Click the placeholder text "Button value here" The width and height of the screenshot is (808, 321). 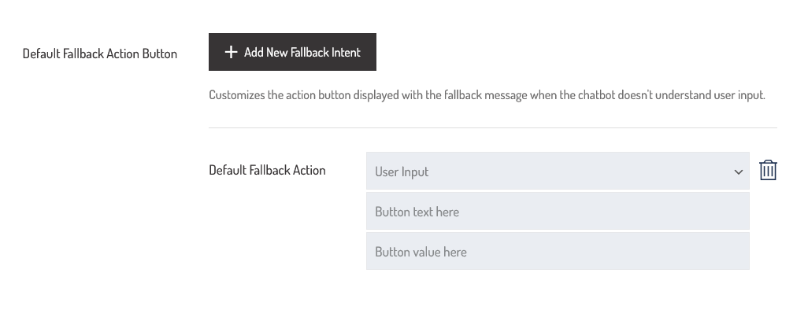click(421, 252)
